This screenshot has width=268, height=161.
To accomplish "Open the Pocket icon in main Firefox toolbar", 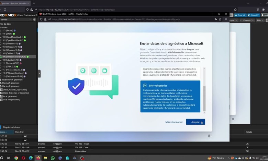I will pyautogui.click(x=258, y=10).
